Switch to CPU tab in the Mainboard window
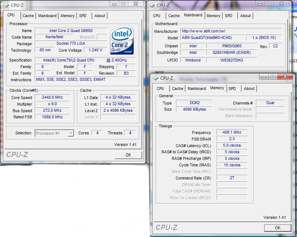This screenshot has width=297, height=237. (x=157, y=16)
